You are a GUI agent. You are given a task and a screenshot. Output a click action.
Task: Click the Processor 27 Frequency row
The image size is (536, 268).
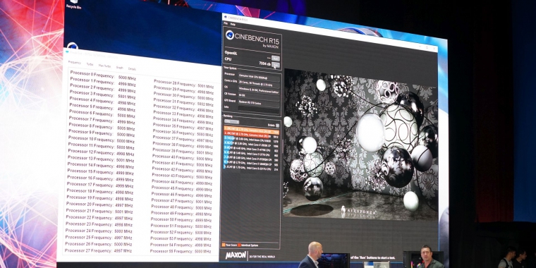(98, 250)
